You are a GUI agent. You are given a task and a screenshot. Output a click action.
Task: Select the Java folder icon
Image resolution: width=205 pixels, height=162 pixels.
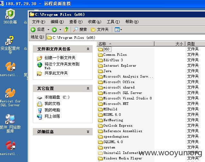100,71
